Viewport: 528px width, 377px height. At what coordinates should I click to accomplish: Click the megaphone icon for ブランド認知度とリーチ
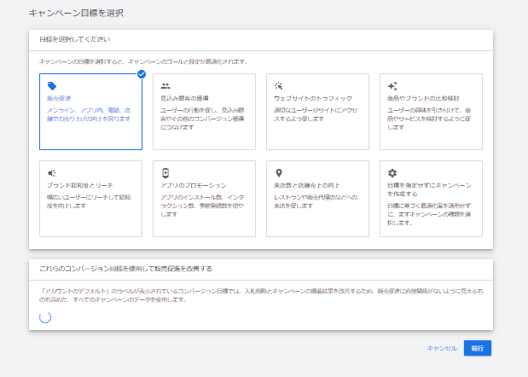(x=51, y=173)
